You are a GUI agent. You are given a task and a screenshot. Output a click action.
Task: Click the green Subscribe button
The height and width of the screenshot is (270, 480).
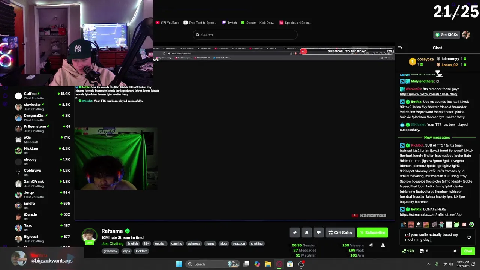372,232
